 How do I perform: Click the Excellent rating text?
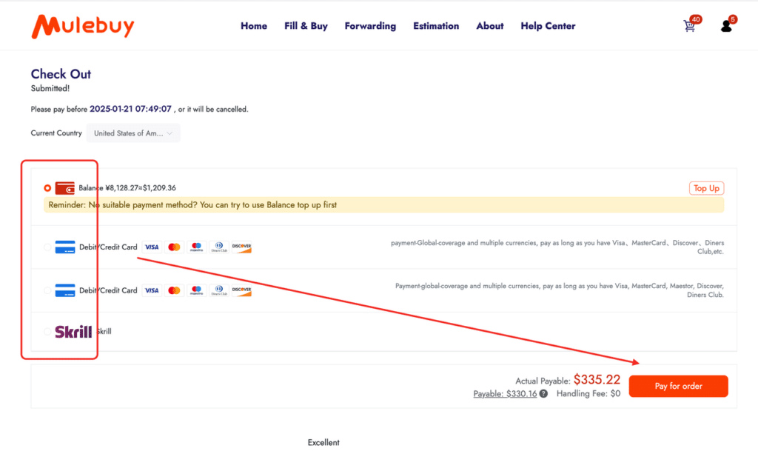click(323, 442)
